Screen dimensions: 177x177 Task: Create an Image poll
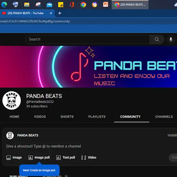pyautogui.click(x=39, y=157)
